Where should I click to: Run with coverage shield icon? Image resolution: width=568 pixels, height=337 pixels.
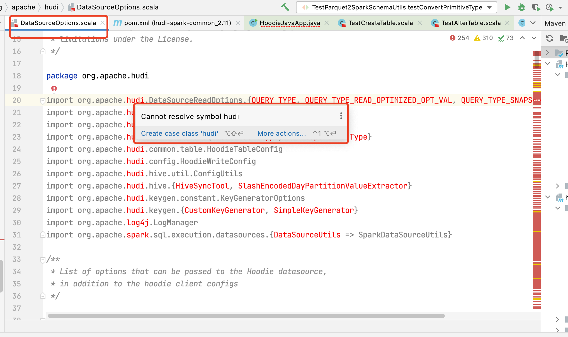coord(536,7)
